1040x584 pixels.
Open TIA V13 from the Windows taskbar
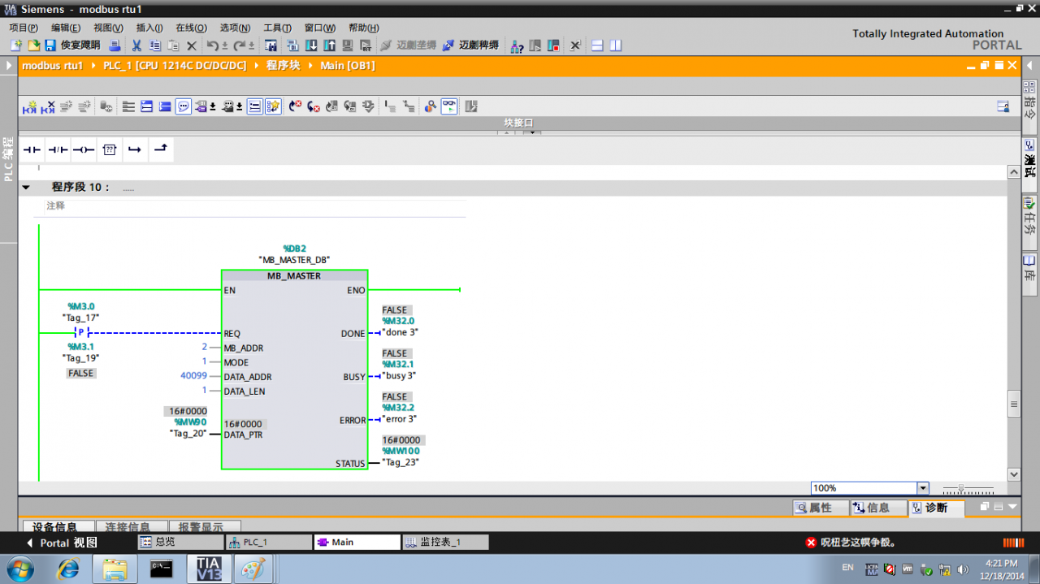point(209,569)
